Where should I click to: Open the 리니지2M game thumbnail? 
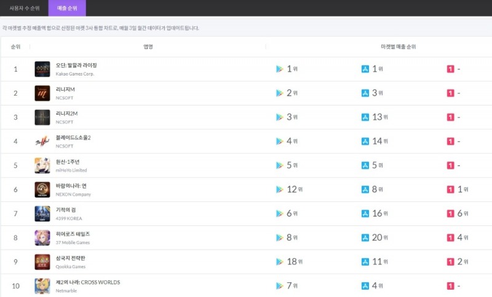(42, 117)
